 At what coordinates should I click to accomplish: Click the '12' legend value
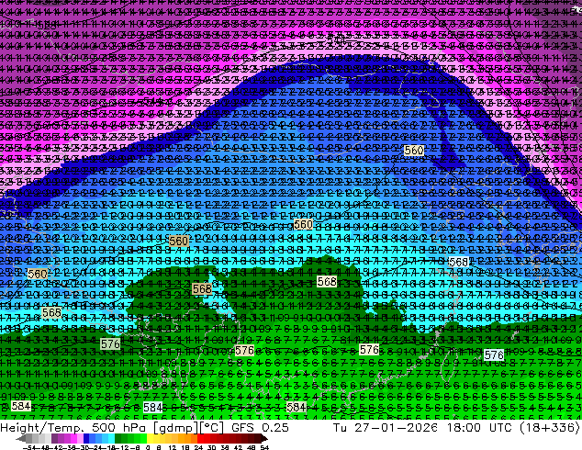coord(173,447)
